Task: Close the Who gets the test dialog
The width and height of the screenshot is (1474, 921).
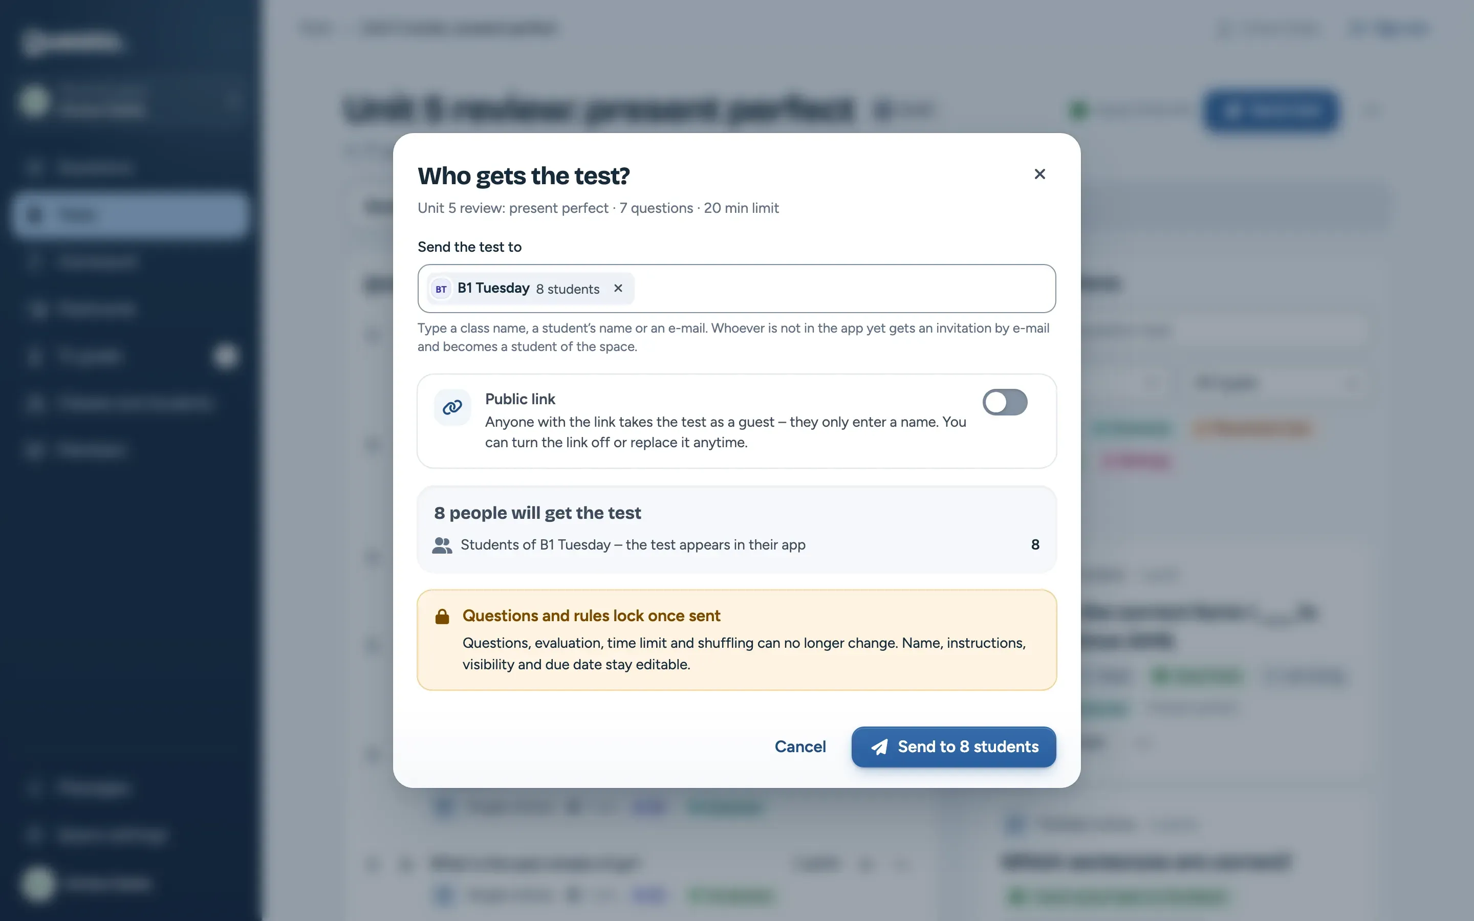Action: [1039, 174]
